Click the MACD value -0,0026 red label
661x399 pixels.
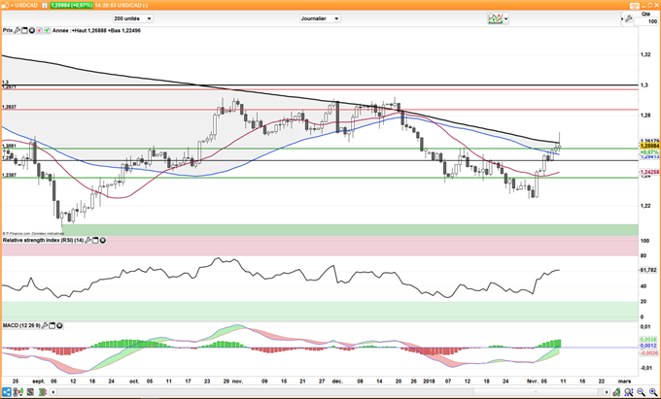click(649, 352)
